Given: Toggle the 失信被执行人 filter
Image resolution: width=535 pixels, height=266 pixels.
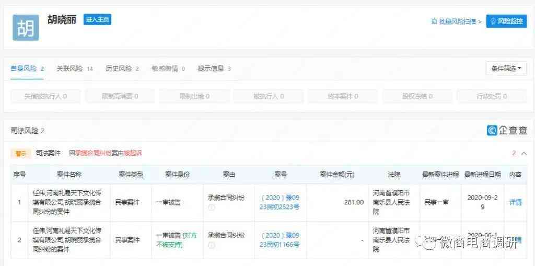Looking at the screenshot, I should click(x=45, y=96).
